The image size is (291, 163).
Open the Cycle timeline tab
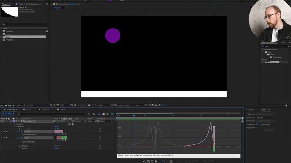(28, 110)
